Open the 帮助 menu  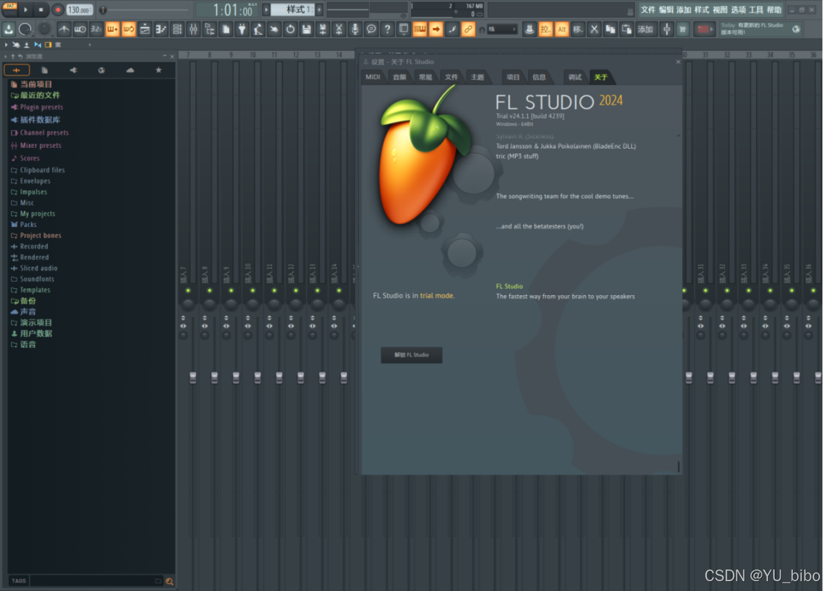(774, 10)
